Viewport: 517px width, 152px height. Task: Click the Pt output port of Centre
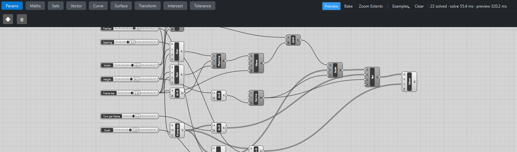(264, 98)
